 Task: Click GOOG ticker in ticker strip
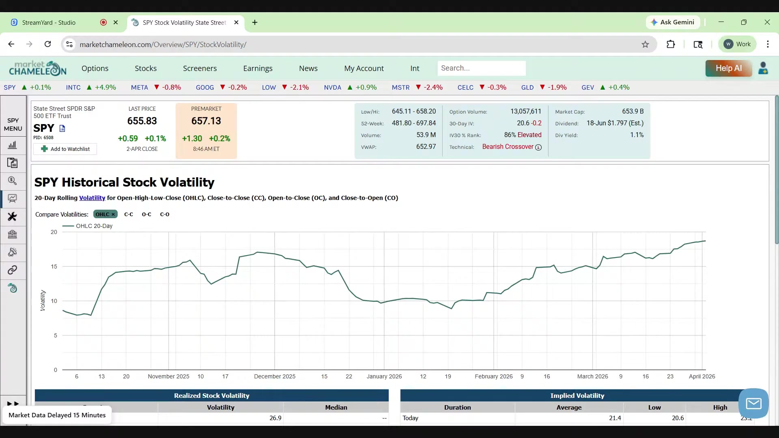point(205,87)
